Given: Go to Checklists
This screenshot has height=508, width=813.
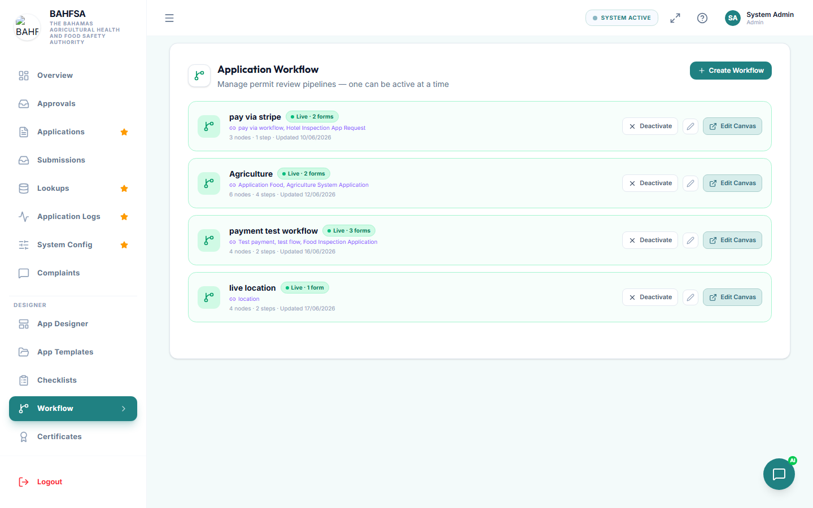Looking at the screenshot, I should [x=73, y=380].
